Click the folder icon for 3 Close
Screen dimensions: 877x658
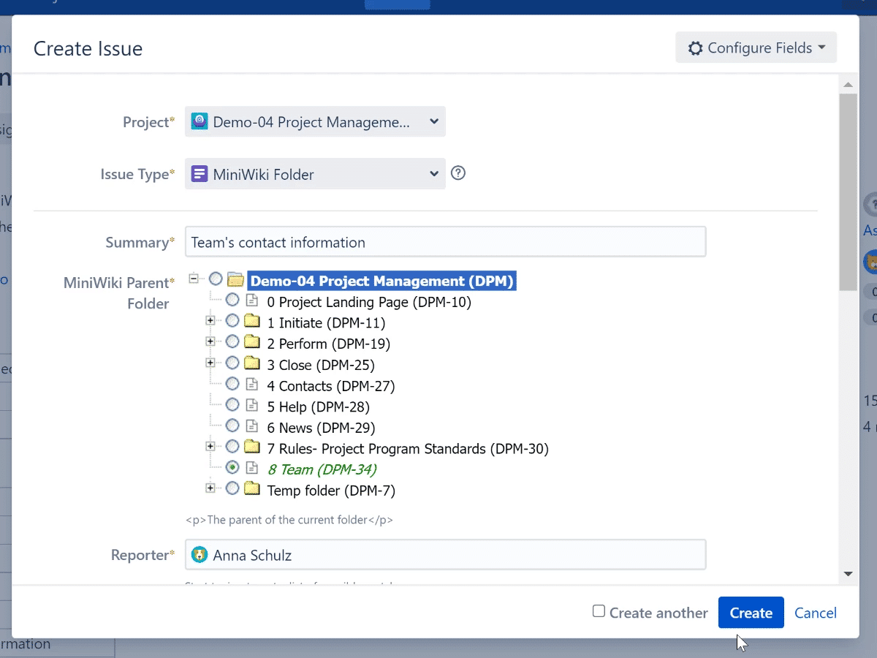pos(252,363)
